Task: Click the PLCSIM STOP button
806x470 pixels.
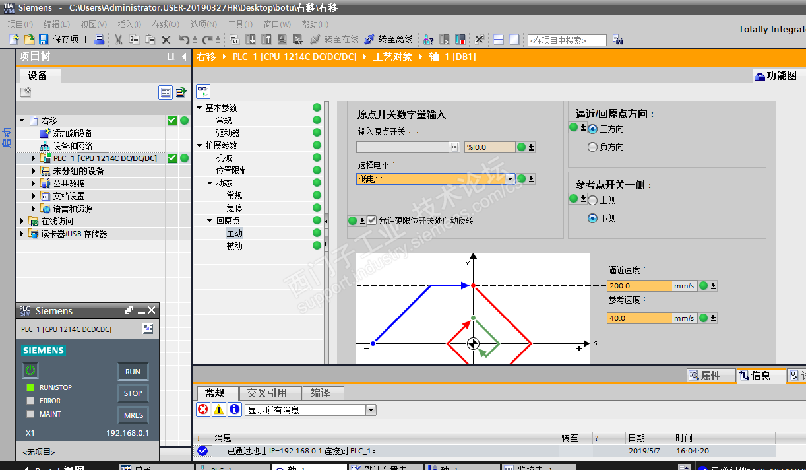Action: tap(133, 393)
